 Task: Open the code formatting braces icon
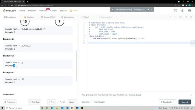click(175, 17)
